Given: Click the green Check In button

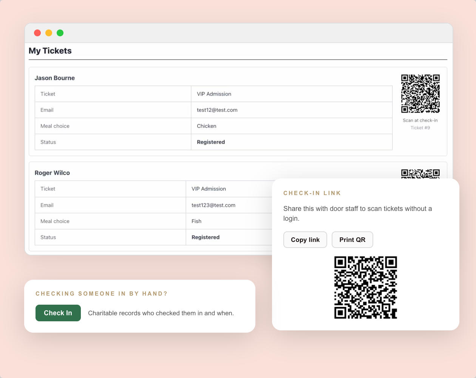Looking at the screenshot, I should tap(58, 313).
